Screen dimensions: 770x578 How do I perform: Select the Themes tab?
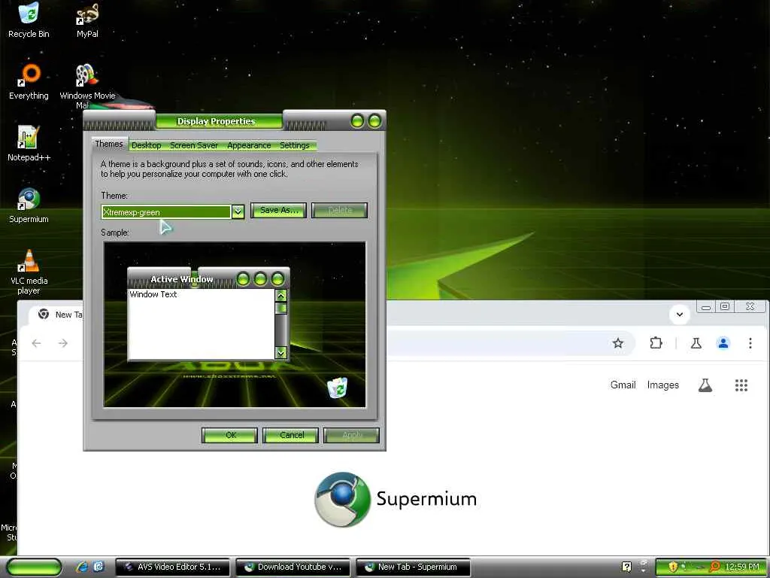(109, 144)
